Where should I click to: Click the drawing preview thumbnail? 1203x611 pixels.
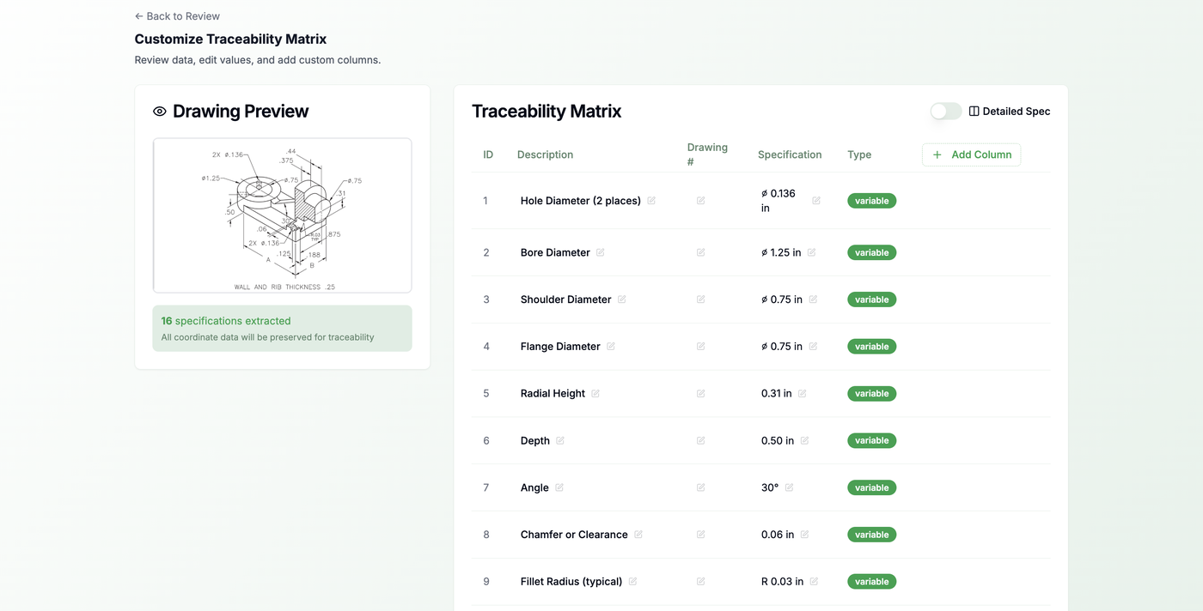point(282,215)
